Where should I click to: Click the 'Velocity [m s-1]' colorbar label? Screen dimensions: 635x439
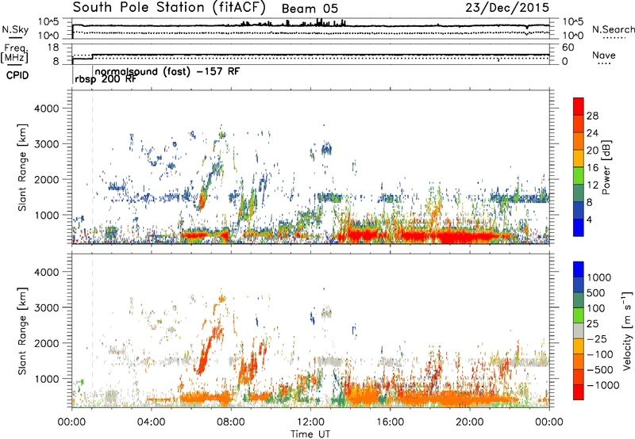[x=627, y=330]
